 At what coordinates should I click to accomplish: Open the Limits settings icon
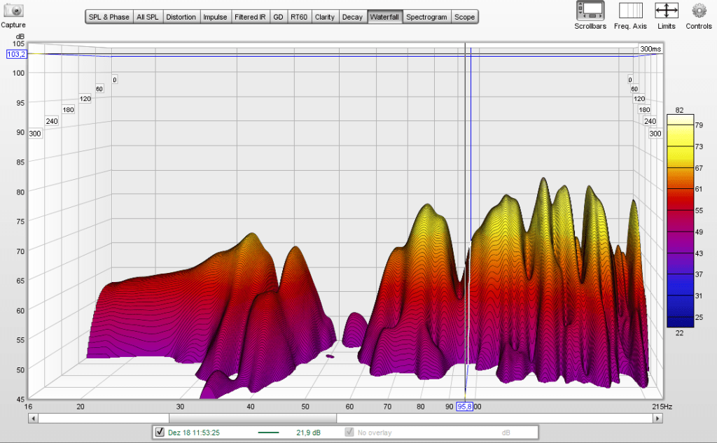click(666, 10)
